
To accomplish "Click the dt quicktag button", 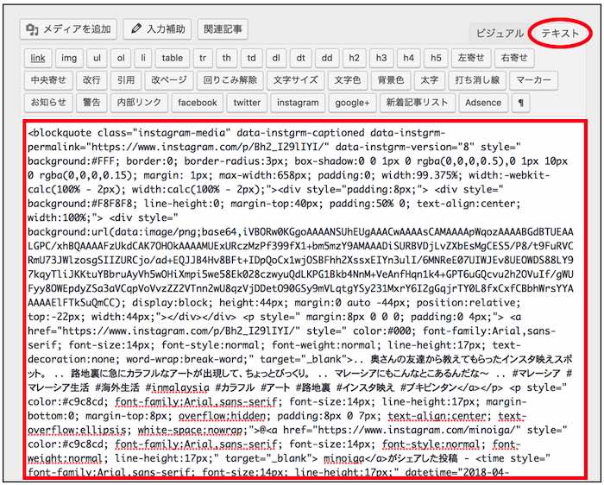I will [x=300, y=58].
